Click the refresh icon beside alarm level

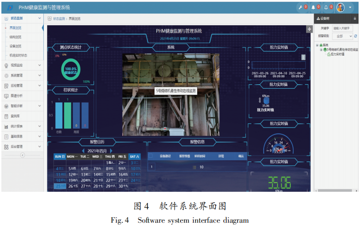(355, 36)
